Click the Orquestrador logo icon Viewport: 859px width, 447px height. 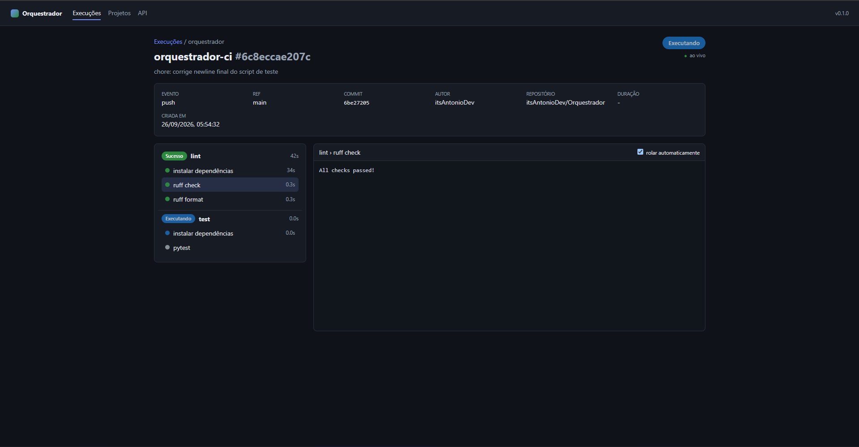coord(15,13)
